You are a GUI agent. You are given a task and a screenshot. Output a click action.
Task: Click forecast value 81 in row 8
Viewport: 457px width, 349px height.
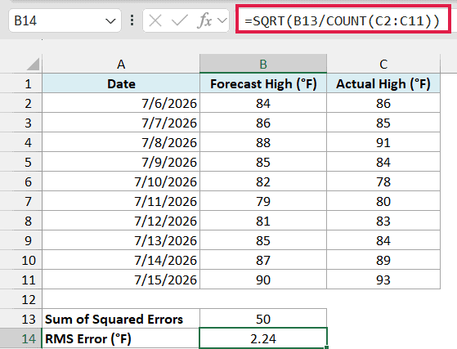(263, 221)
